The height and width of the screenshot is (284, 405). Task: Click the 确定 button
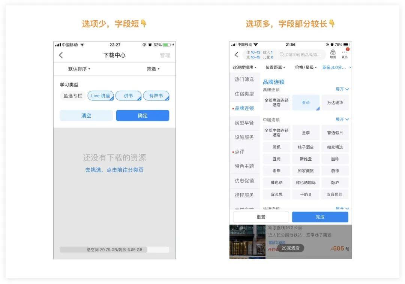(142, 115)
